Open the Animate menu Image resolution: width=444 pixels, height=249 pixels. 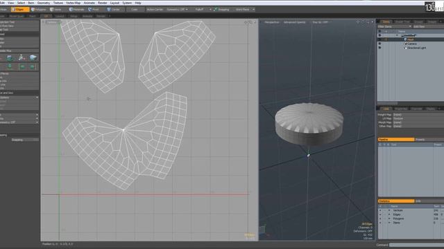[x=89, y=3]
